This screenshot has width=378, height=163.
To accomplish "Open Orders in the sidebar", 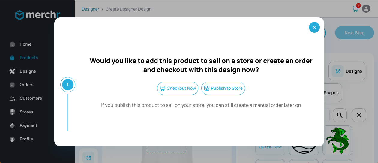I will pyautogui.click(x=26, y=85).
